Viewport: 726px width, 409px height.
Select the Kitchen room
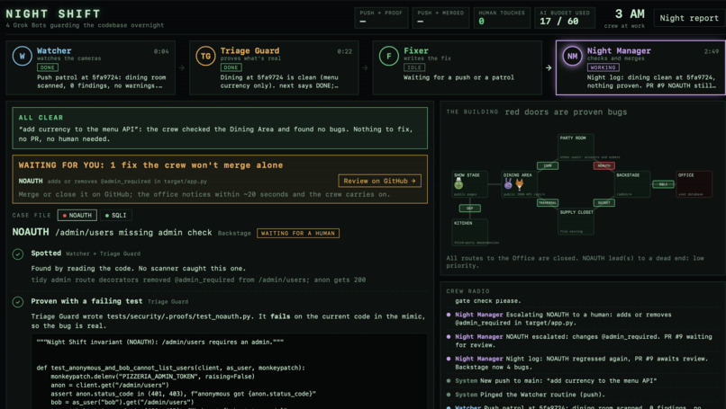click(469, 233)
